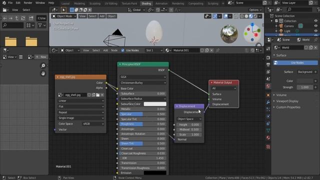Open the GGX distribution dropdown
Viewport: 320px width, 180px height.
(143, 77)
